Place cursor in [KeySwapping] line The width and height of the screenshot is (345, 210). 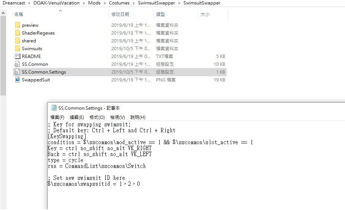[x=67, y=136]
